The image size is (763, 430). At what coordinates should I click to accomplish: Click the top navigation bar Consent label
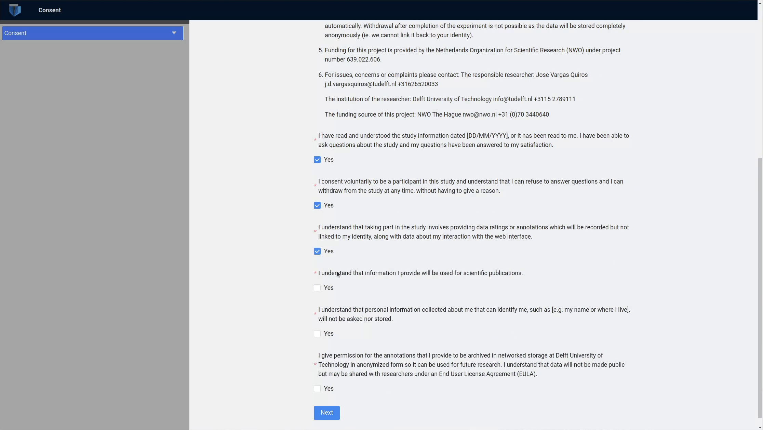(50, 10)
